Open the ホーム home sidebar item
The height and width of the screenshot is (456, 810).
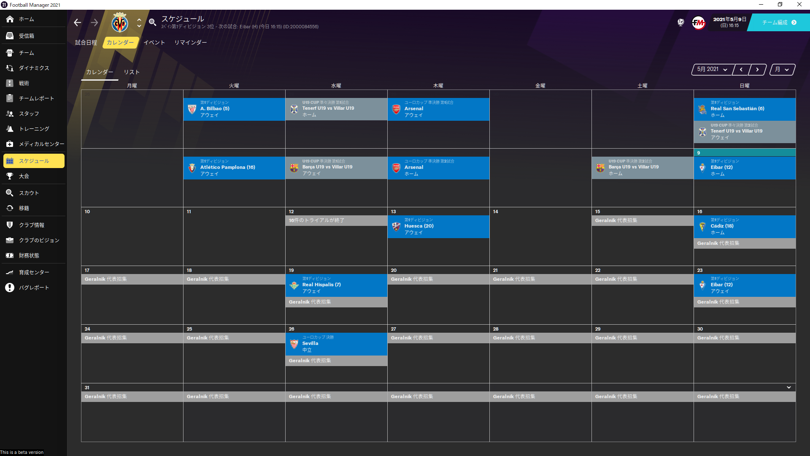coord(34,19)
